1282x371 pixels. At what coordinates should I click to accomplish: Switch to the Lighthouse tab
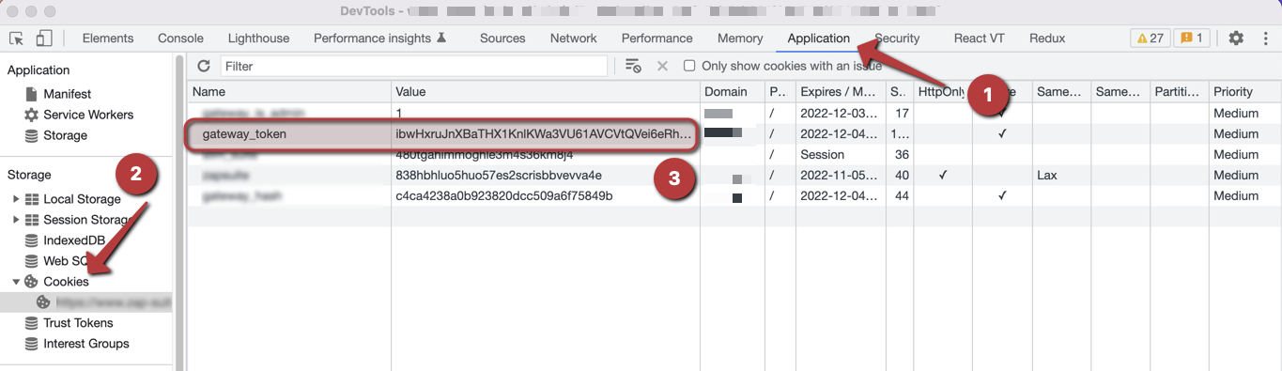258,39
